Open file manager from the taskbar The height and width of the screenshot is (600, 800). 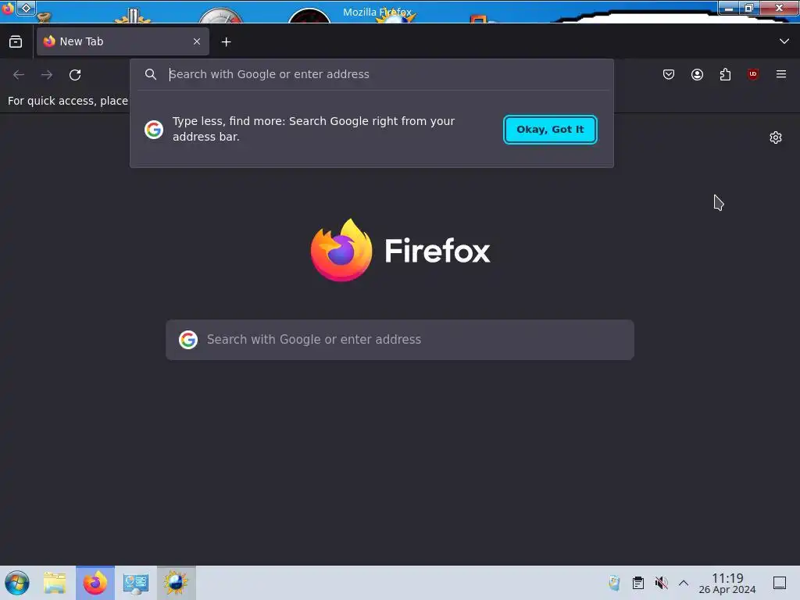(x=55, y=583)
